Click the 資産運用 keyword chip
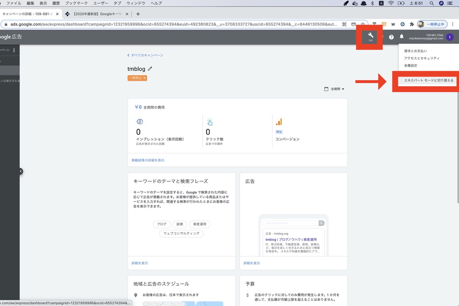Viewport: 459px width, 306px height. pyautogui.click(x=199, y=224)
